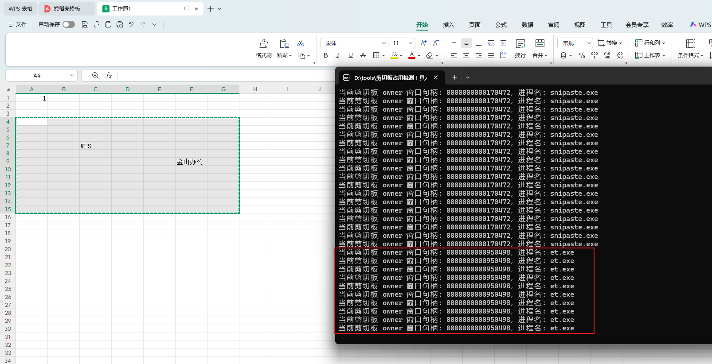The image size is (712, 364).
Task: Decrease font size with A- icon
Action: click(436, 43)
